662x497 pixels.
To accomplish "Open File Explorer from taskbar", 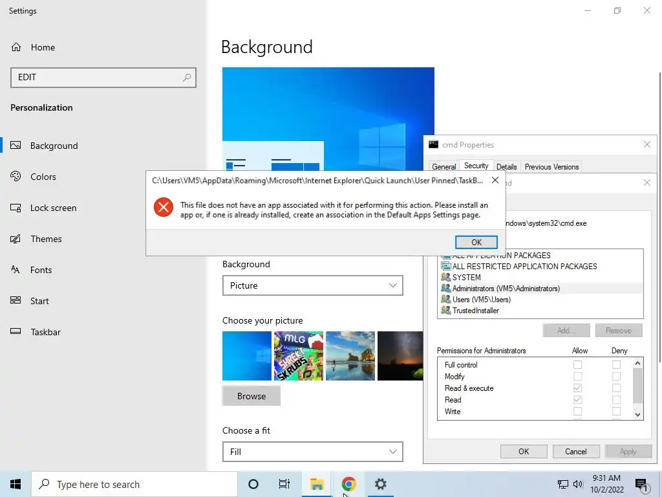I will tap(317, 484).
